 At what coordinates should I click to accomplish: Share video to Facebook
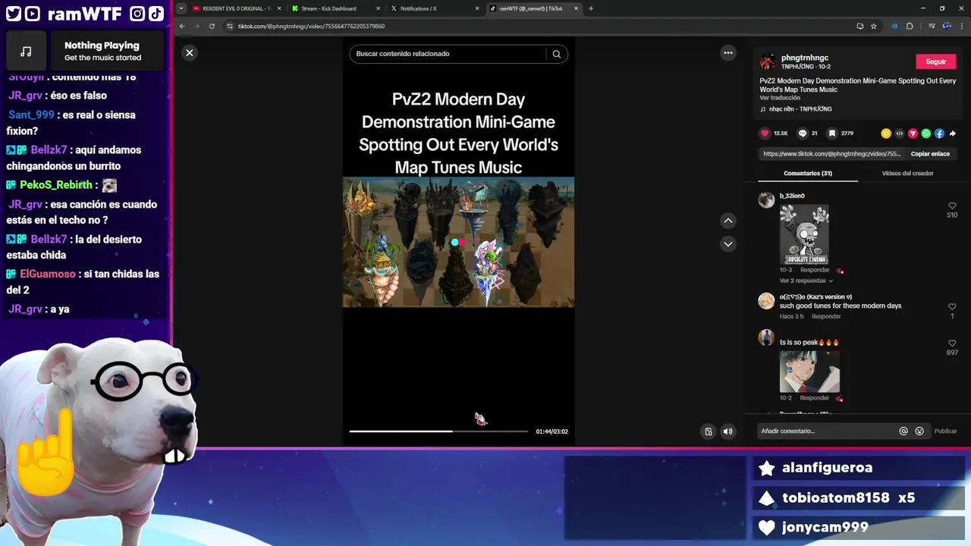(939, 133)
